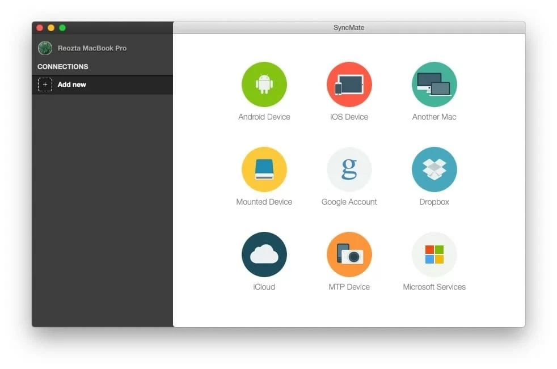Click the Android Device label
Screen dimensions: 557x369
pyautogui.click(x=264, y=117)
